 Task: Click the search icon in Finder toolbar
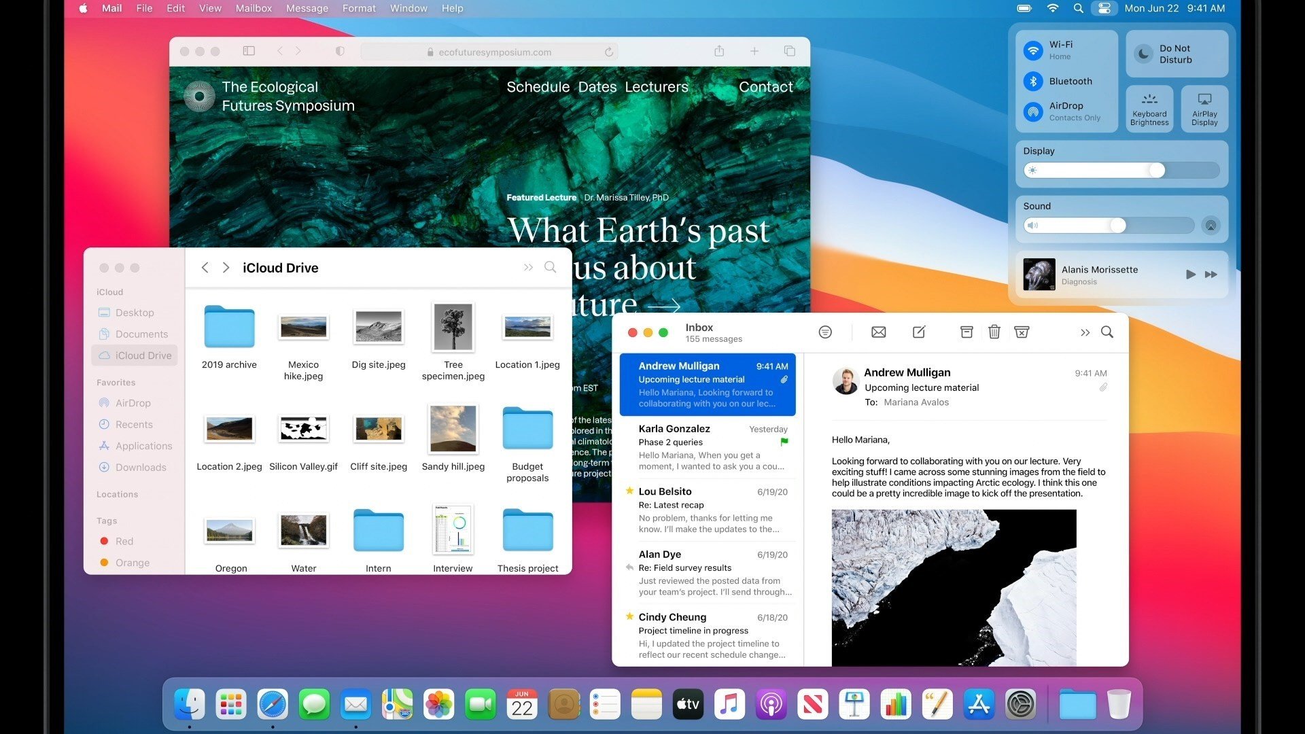click(x=552, y=267)
